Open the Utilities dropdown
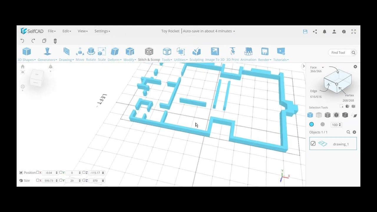This screenshot has width=377, height=212. [181, 54]
